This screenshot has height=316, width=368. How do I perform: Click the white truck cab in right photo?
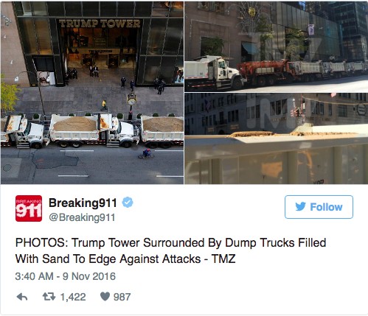point(222,72)
